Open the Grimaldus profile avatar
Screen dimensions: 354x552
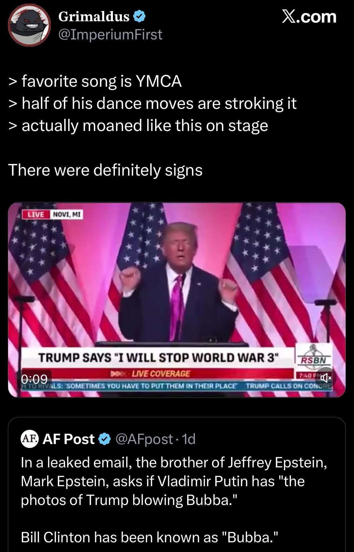[x=29, y=25]
